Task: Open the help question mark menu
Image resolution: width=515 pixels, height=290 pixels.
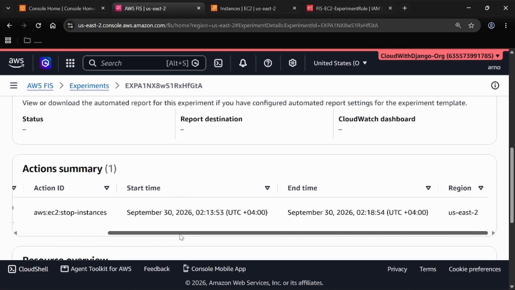Action: (x=268, y=63)
